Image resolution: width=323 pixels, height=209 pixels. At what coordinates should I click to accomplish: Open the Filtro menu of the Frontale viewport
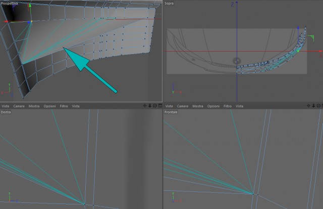228,106
